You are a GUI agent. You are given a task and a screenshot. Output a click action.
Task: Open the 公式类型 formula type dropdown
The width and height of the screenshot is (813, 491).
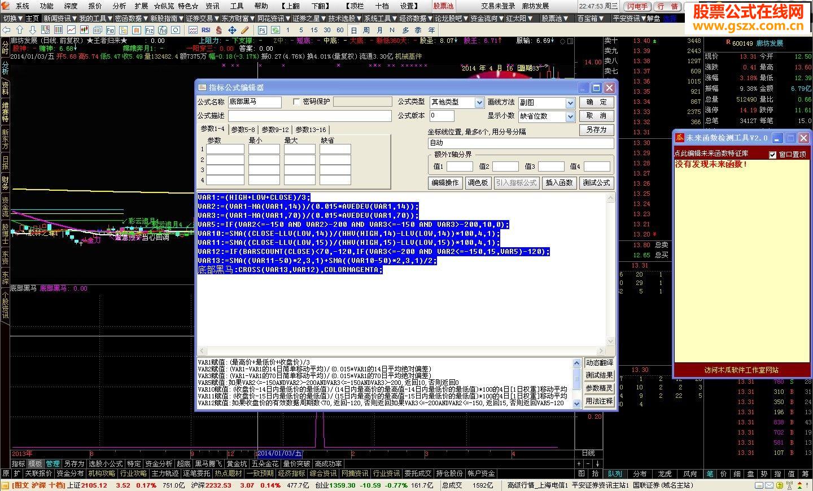point(479,103)
